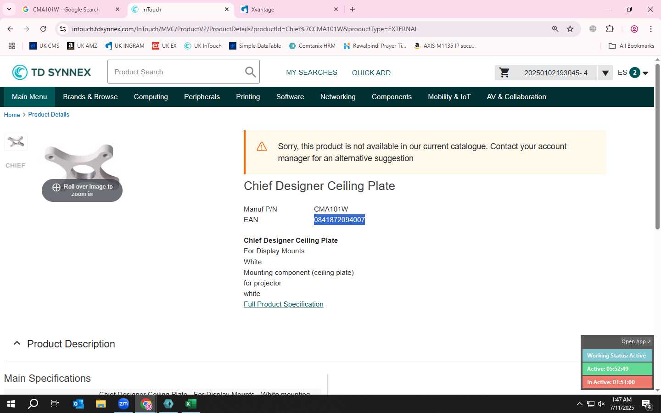Open the browser extensions puzzle icon

coord(610,29)
